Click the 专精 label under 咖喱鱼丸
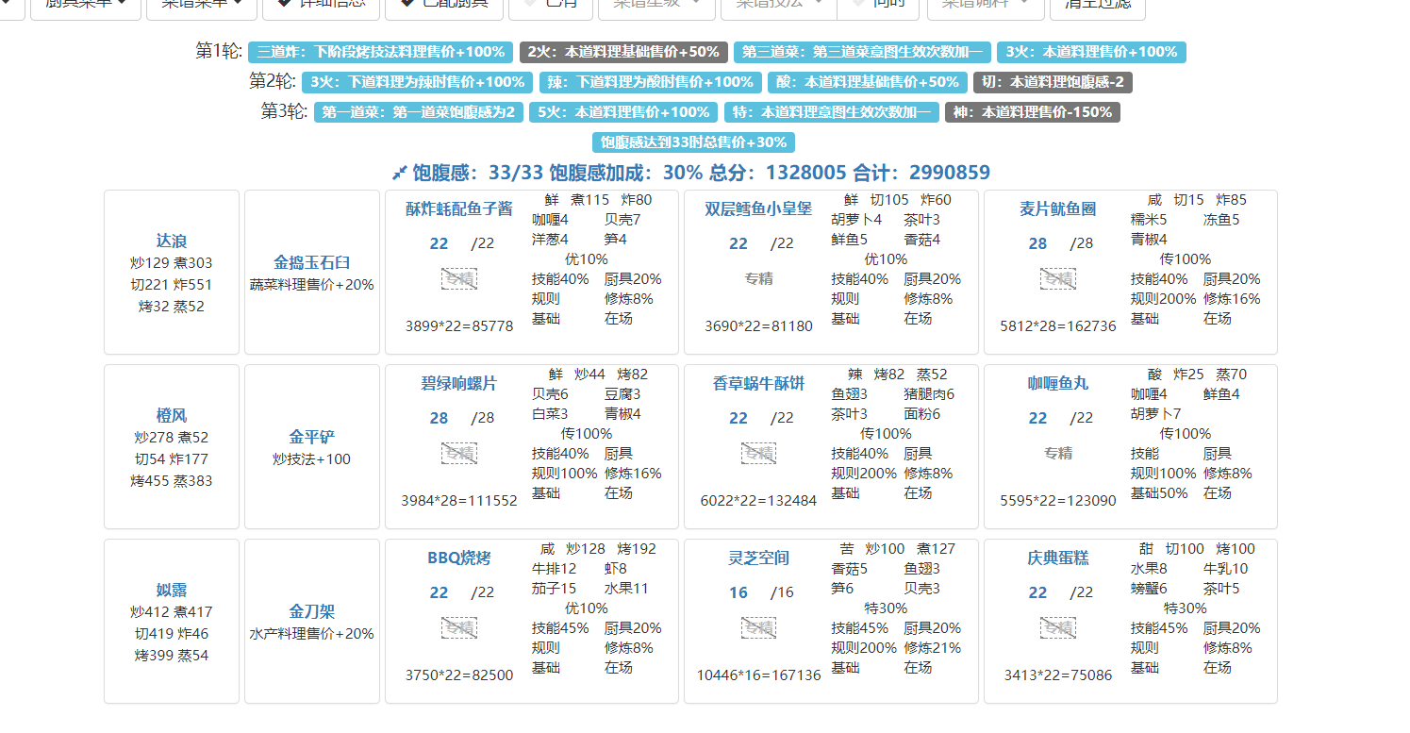Viewport: 1410px width, 733px height. pyautogui.click(x=1057, y=453)
